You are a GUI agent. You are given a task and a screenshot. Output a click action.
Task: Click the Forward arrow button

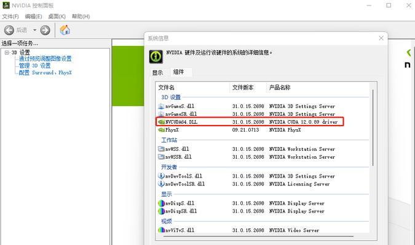pos(45,30)
